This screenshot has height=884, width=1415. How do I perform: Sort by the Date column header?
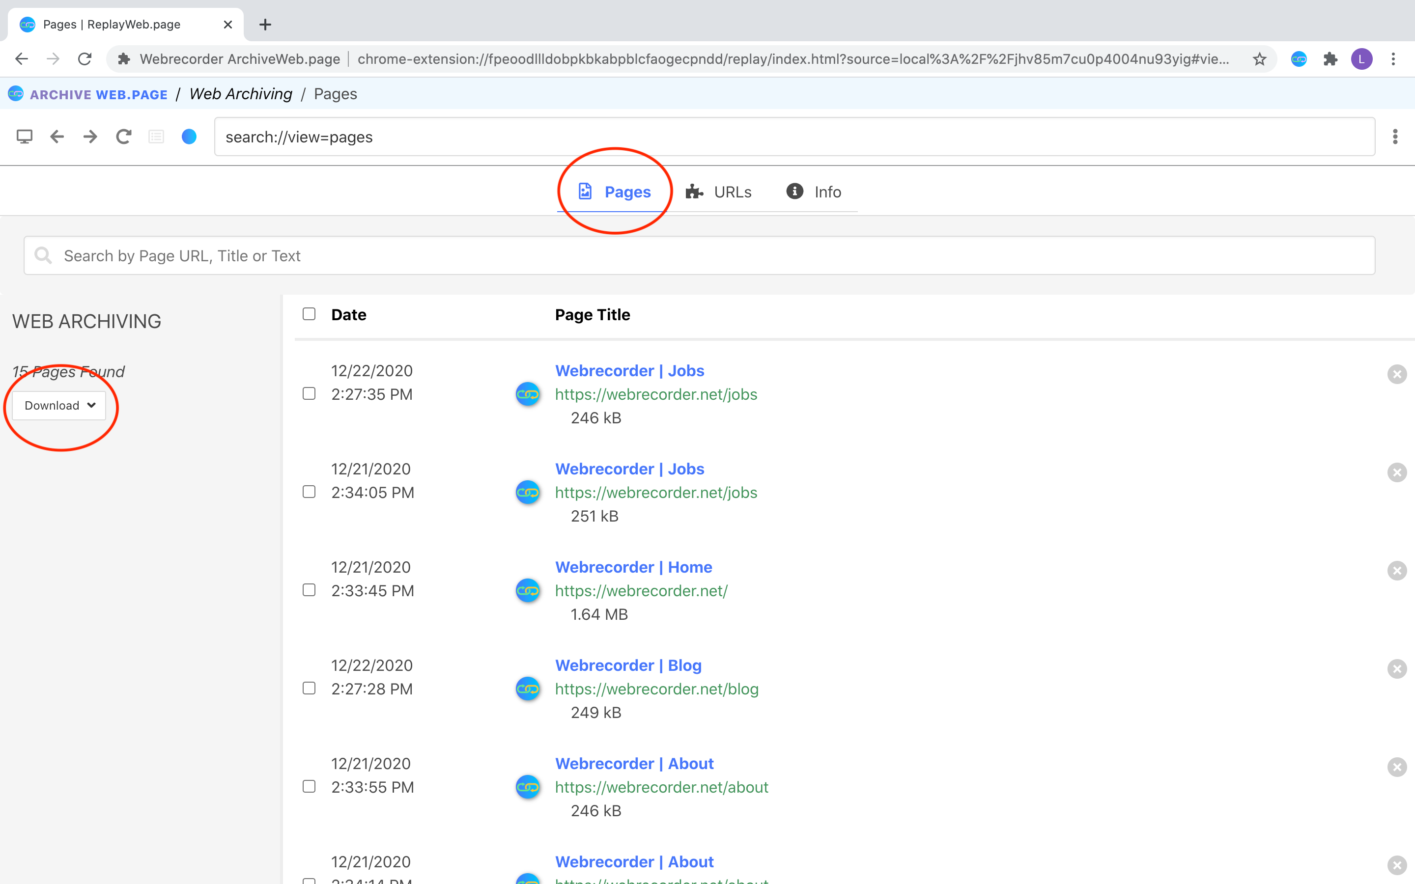pos(348,314)
